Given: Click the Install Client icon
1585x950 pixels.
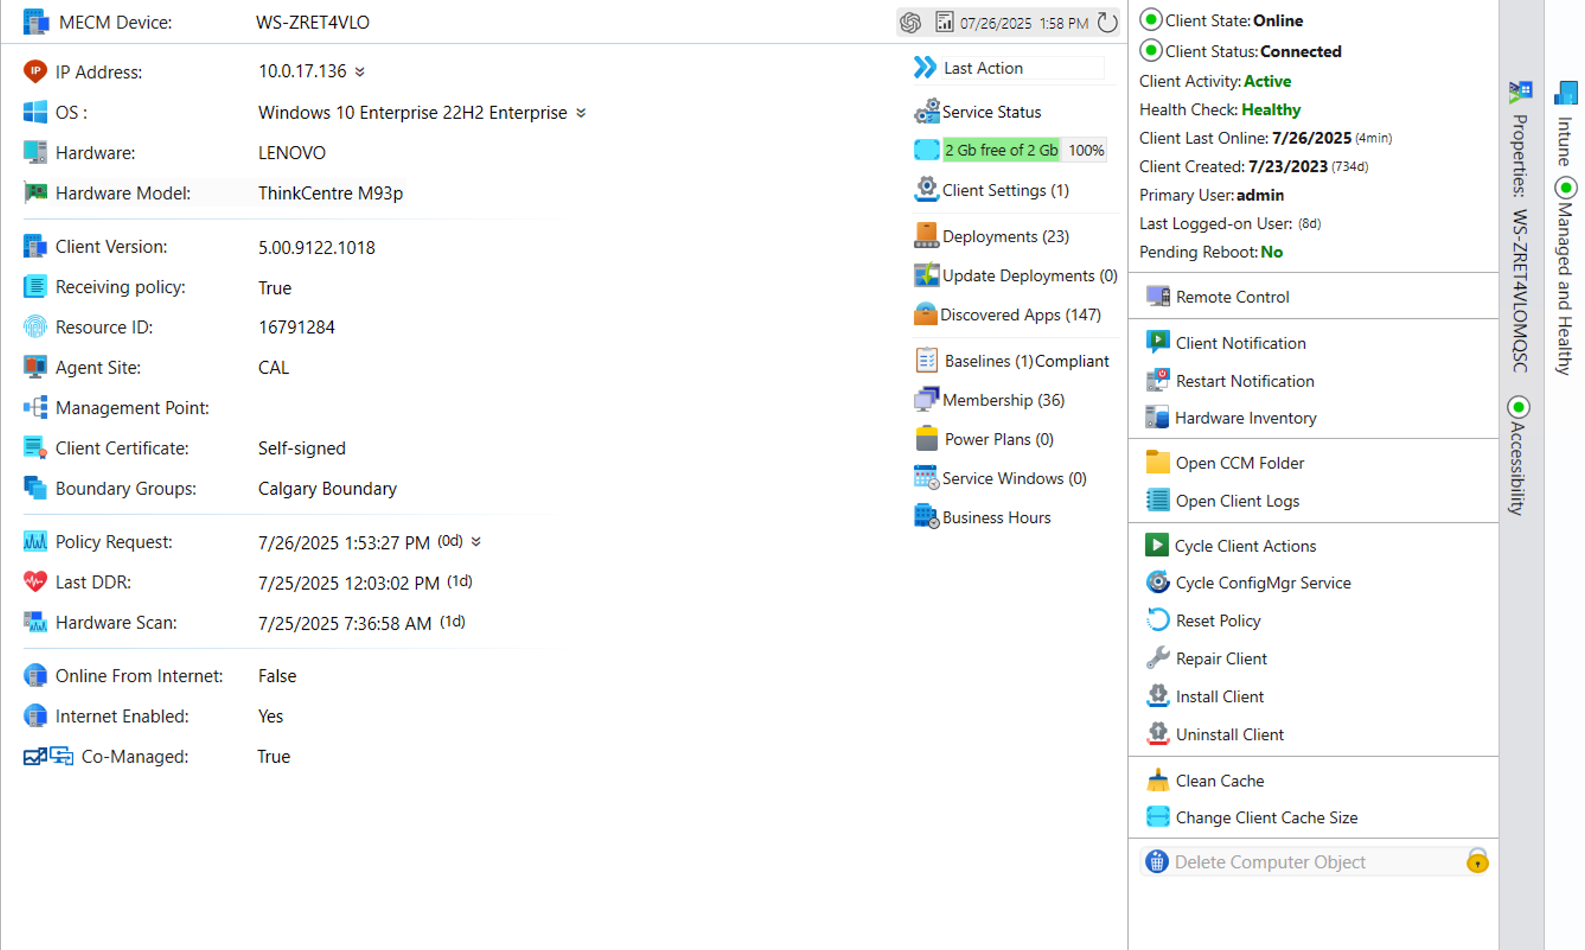Looking at the screenshot, I should (x=1157, y=695).
